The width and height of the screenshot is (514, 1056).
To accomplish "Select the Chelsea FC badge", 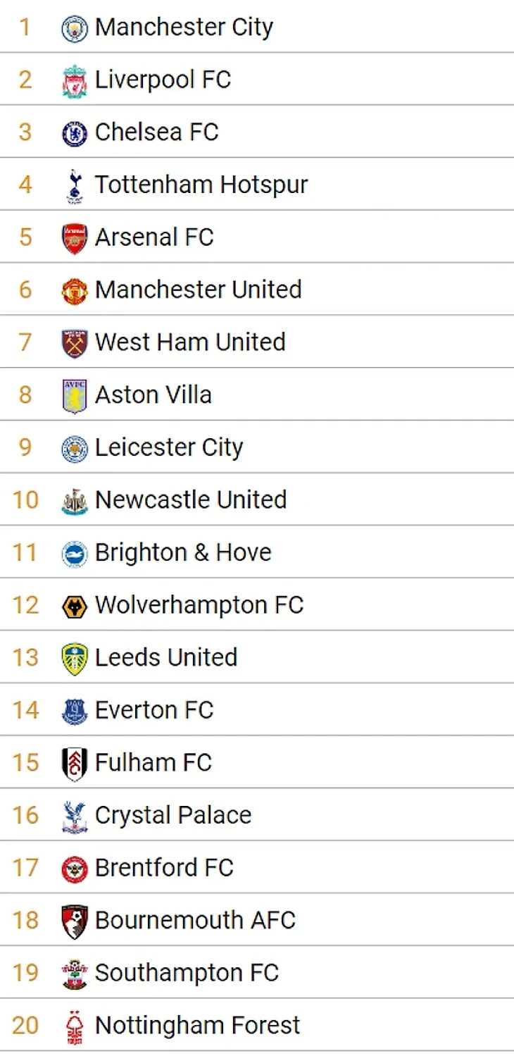I will [x=75, y=133].
